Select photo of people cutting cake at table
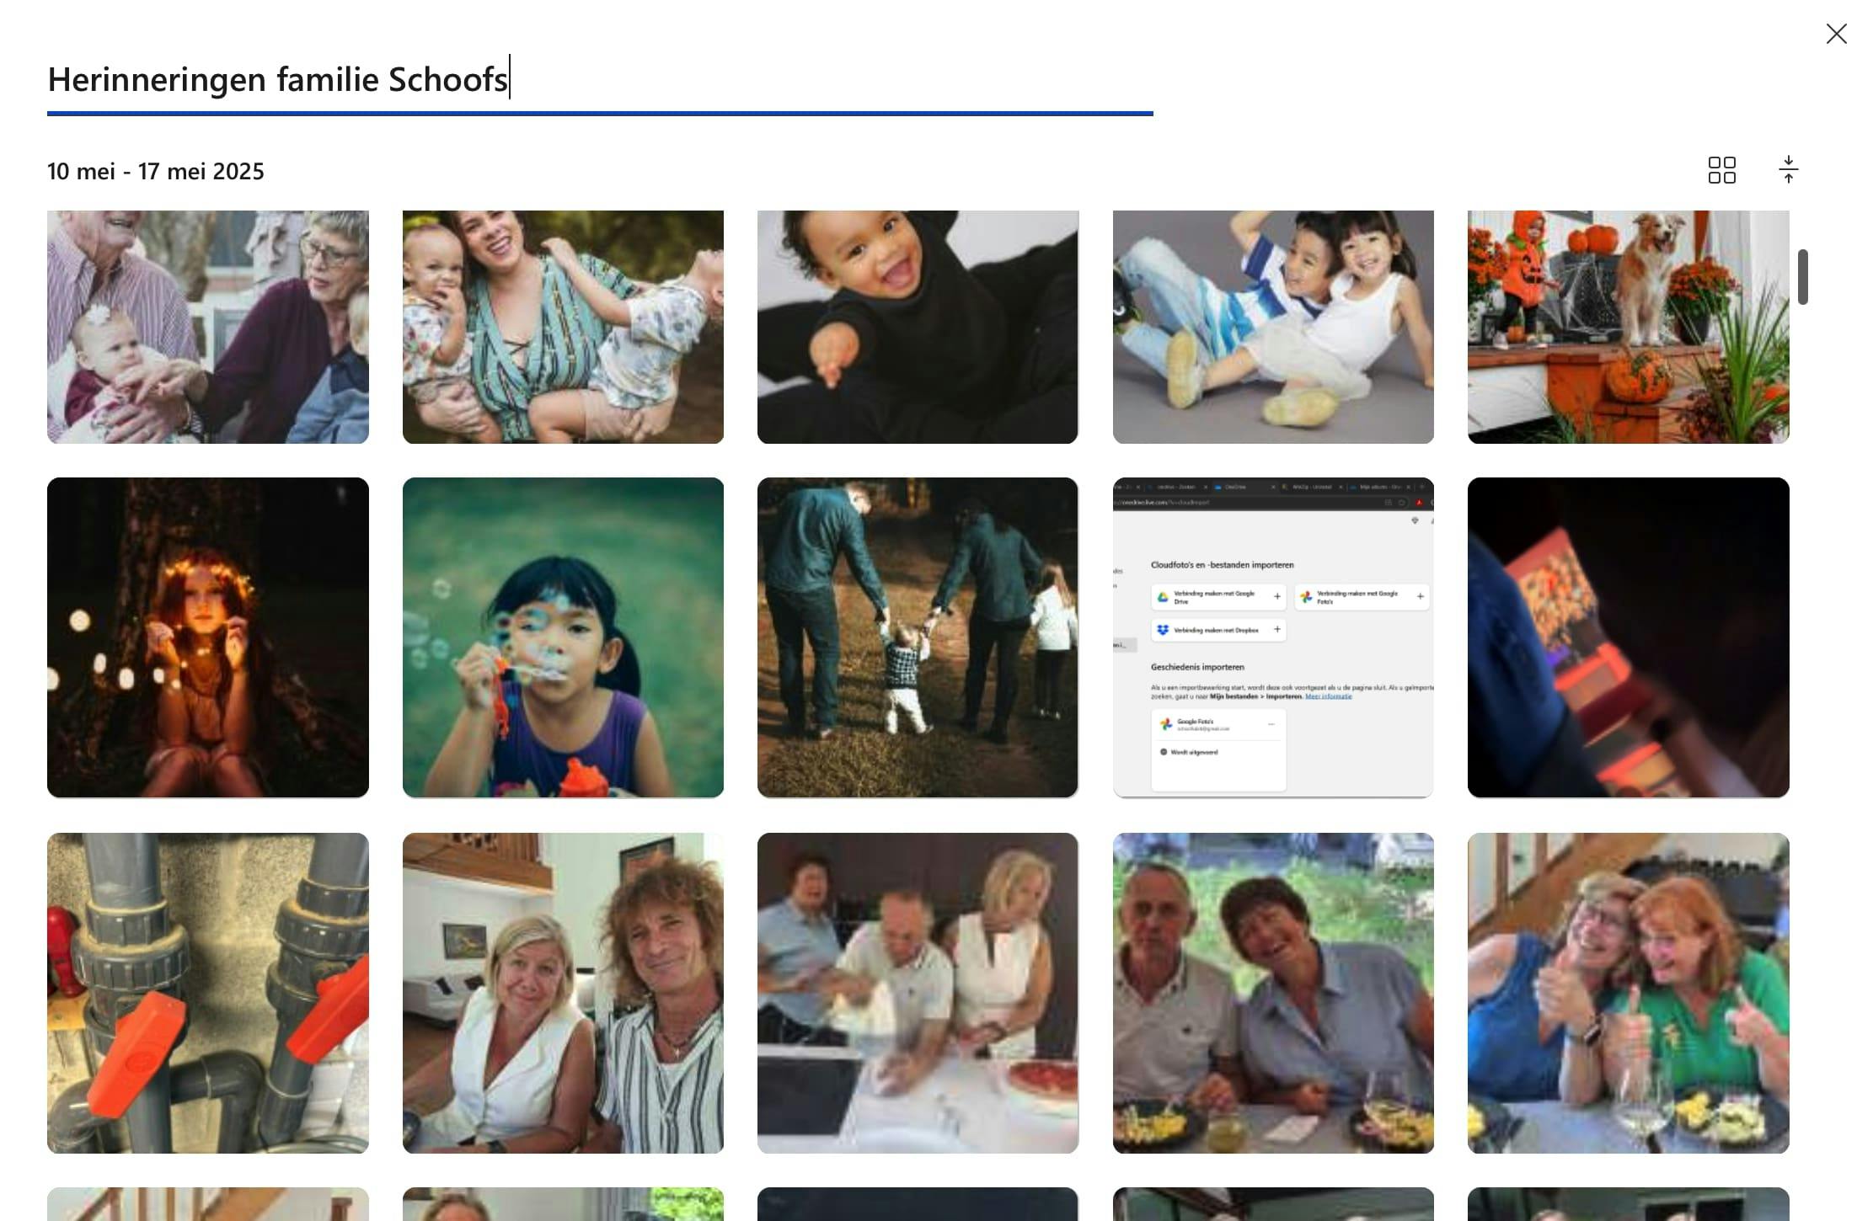 tap(918, 993)
